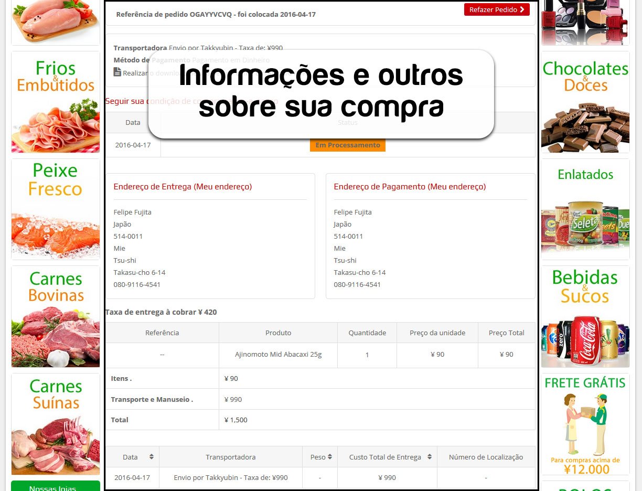642x491 pixels.
Task: Click the cosmetics makeup banner image
Action: pyautogui.click(x=585, y=21)
